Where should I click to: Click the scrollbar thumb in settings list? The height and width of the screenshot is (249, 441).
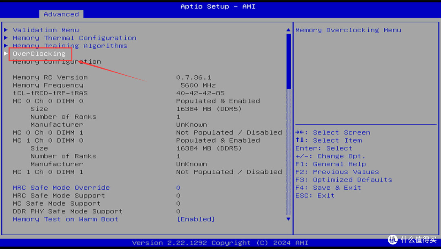(x=289, y=61)
